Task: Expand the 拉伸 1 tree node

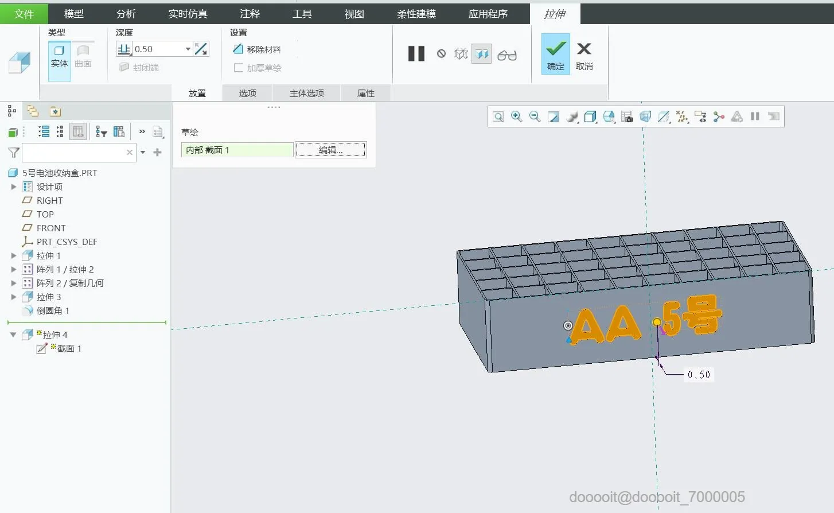Action: [14, 256]
